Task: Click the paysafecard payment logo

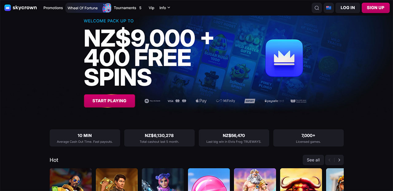Action: click(x=274, y=101)
